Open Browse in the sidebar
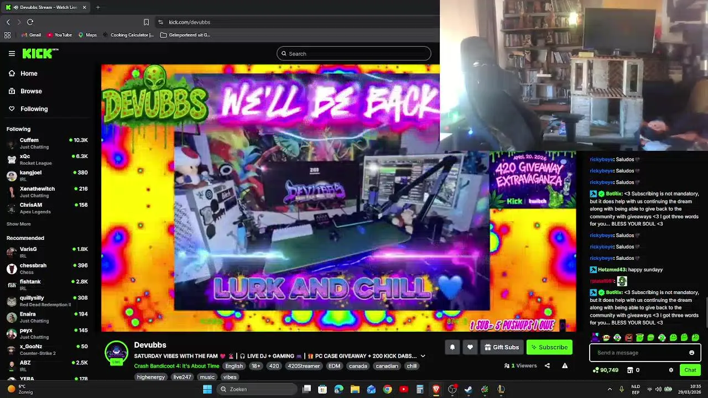Image resolution: width=708 pixels, height=398 pixels. click(x=31, y=91)
